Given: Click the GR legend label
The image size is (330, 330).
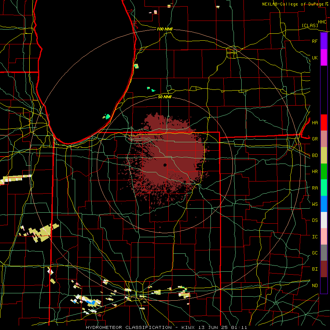Looking at the screenshot, I should click(x=315, y=139).
